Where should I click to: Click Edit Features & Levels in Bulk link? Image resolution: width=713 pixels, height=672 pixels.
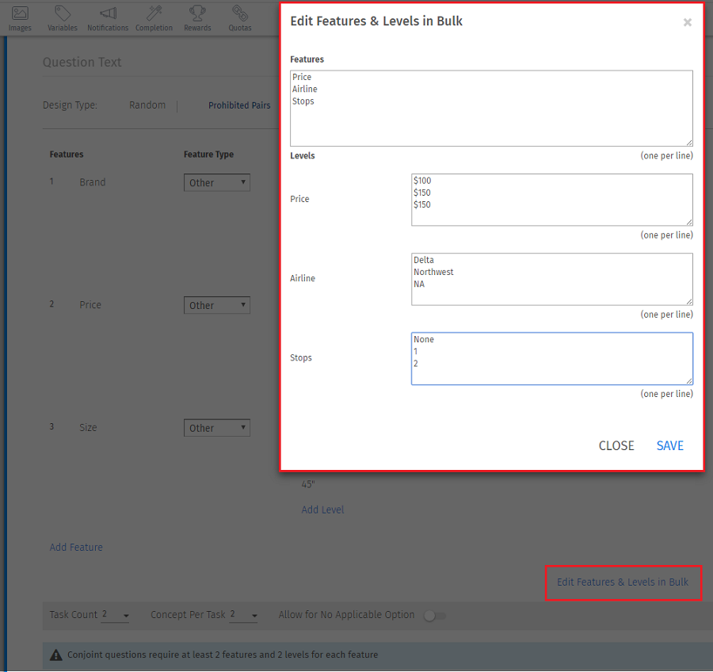point(623,582)
